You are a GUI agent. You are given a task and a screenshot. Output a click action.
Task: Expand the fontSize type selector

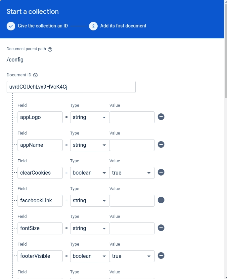click(90, 228)
